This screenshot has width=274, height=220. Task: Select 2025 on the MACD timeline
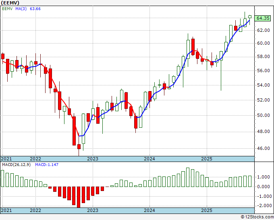[207, 210]
